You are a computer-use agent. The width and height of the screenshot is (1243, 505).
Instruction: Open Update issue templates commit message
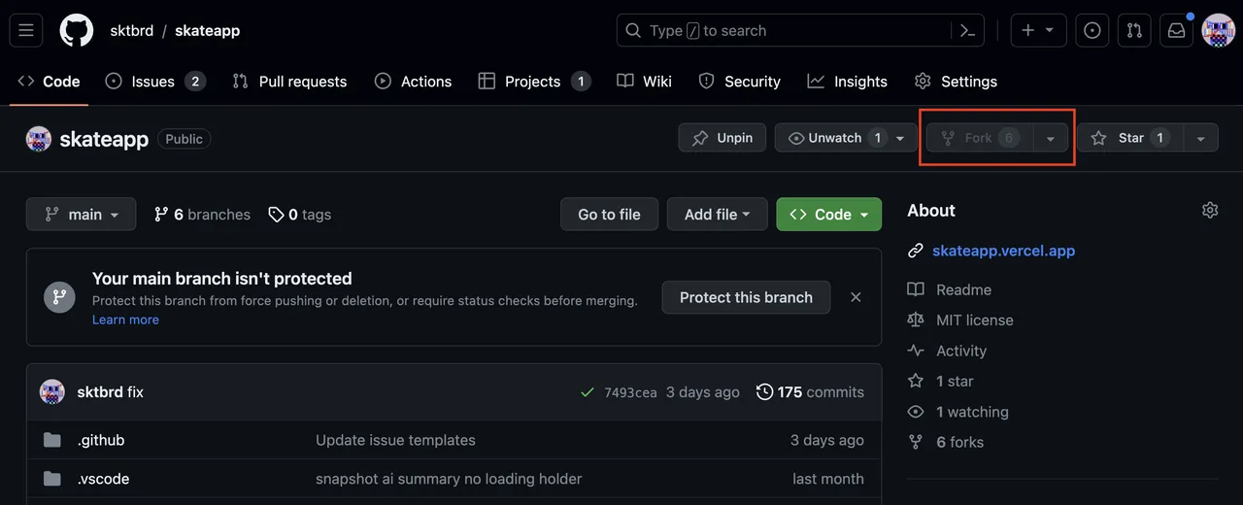pyautogui.click(x=395, y=440)
